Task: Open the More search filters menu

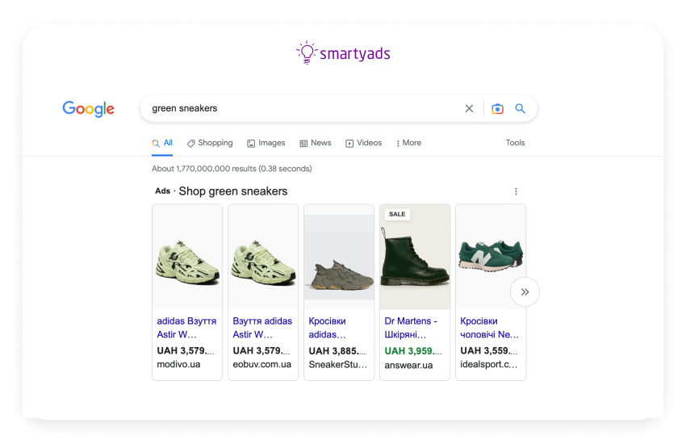Action: (x=408, y=143)
